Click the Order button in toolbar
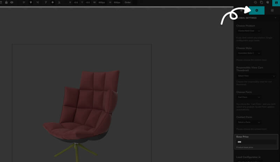Image resolution: width=280 pixels, height=162 pixels. pyautogui.click(x=128, y=2)
